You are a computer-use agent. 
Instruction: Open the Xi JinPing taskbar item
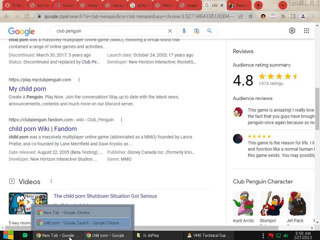(x=158, y=235)
